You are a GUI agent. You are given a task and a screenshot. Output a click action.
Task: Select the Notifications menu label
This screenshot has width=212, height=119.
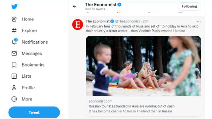coord(35,42)
